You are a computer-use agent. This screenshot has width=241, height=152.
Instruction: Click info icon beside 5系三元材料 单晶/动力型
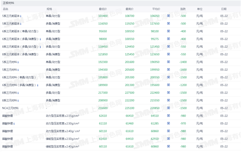click(x=18, y=62)
